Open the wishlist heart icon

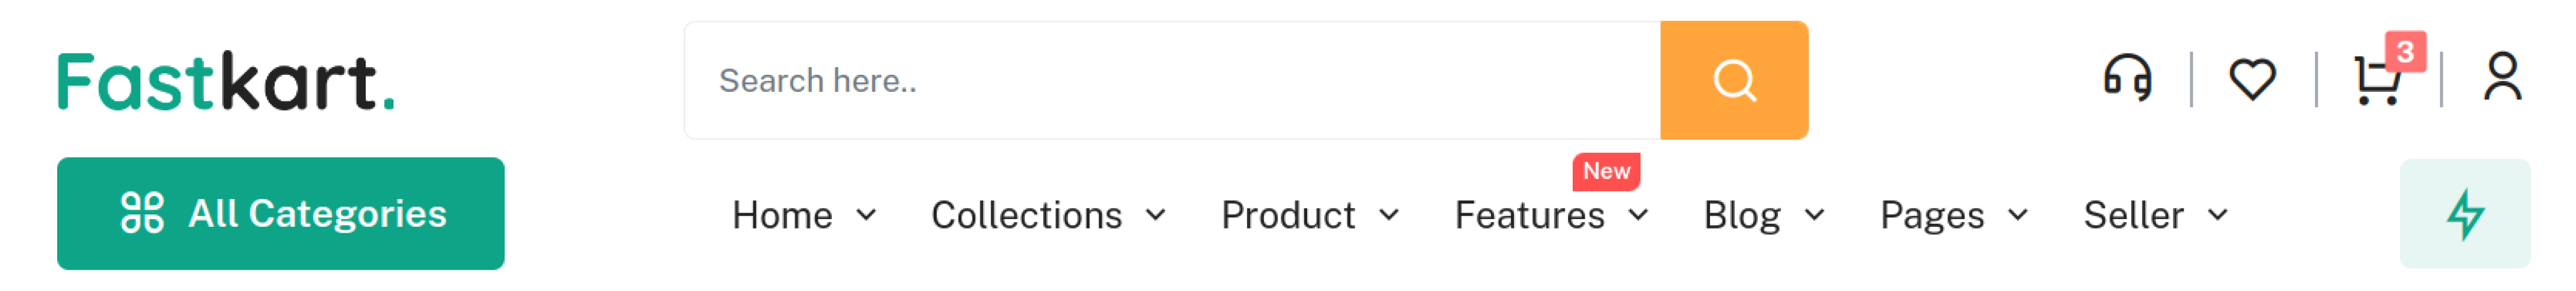2252,79
